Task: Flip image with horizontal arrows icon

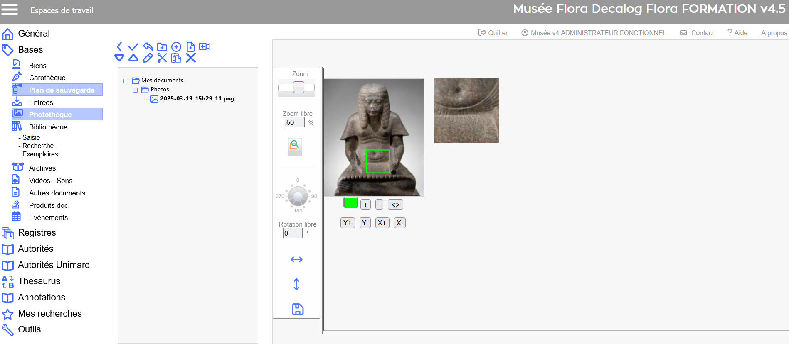Action: [296, 259]
